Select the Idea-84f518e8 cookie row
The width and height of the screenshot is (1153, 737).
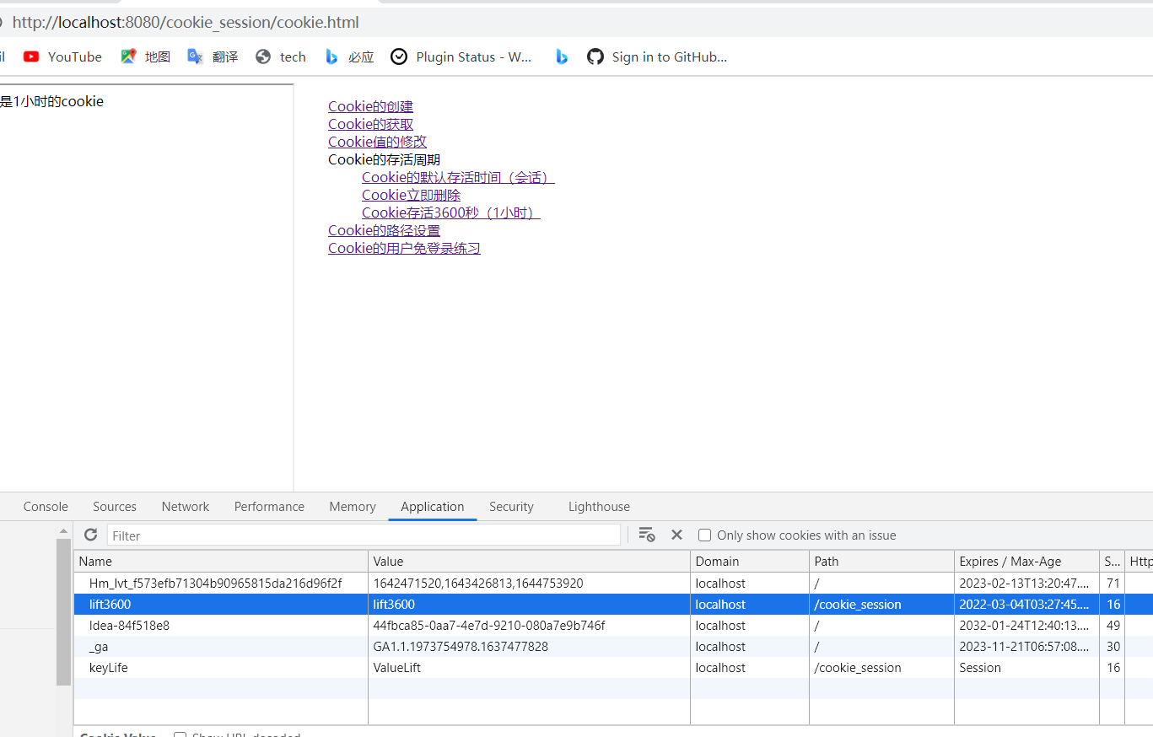[613, 626]
